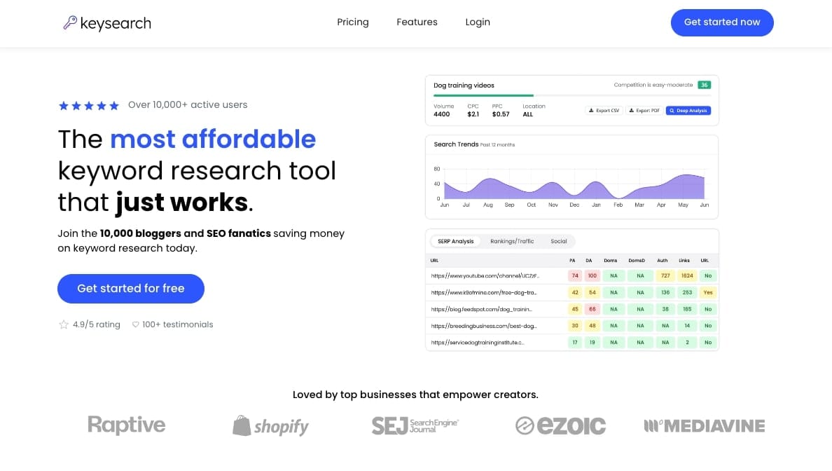Viewport: 832px width, 471px height.
Task: Select the SERP Analysis tab
Action: tap(455, 241)
